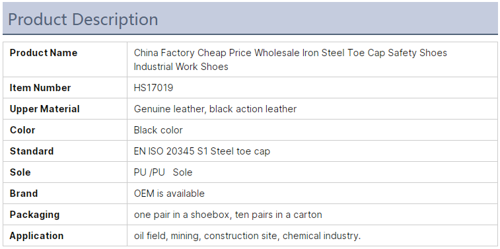Select the Standard label cell

(x=65, y=151)
